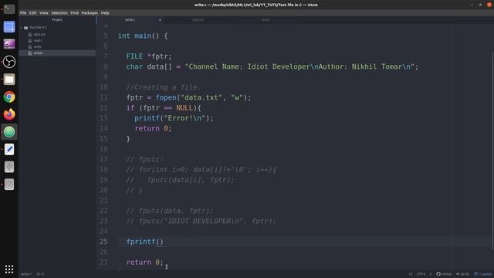This screenshot has height=278, width=494.
Task: Open the Edit menu
Action: 32,13
